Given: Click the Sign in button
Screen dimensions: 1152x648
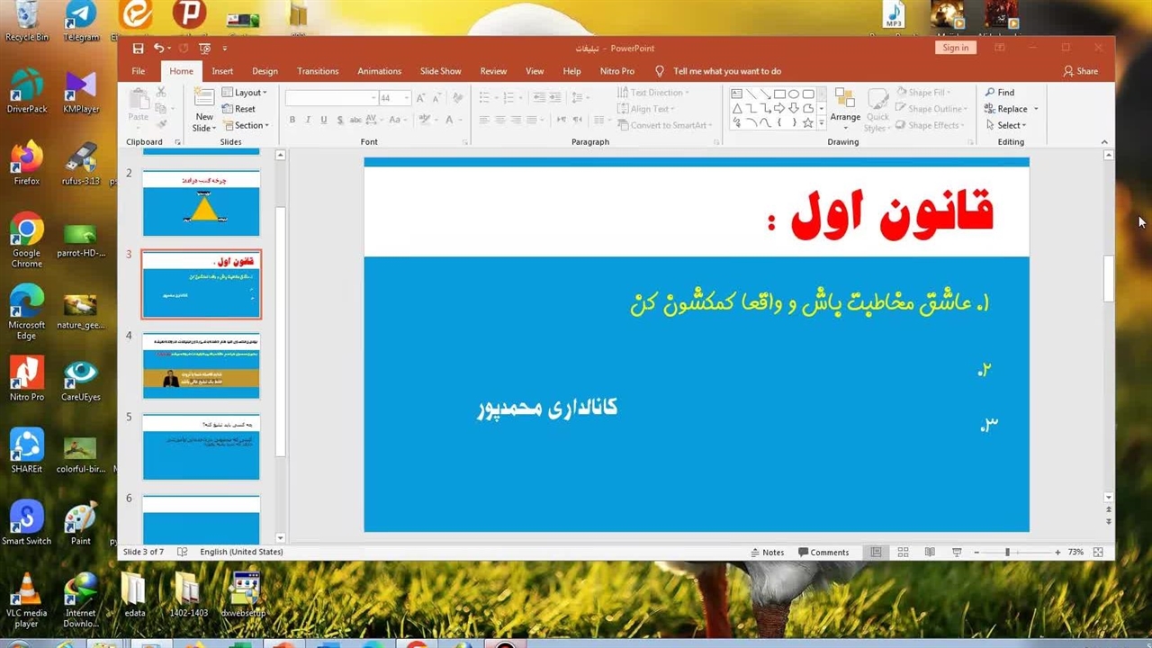Looking at the screenshot, I should [x=956, y=49].
